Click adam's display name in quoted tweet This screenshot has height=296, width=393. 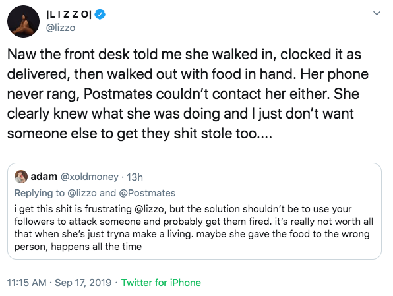44,177
